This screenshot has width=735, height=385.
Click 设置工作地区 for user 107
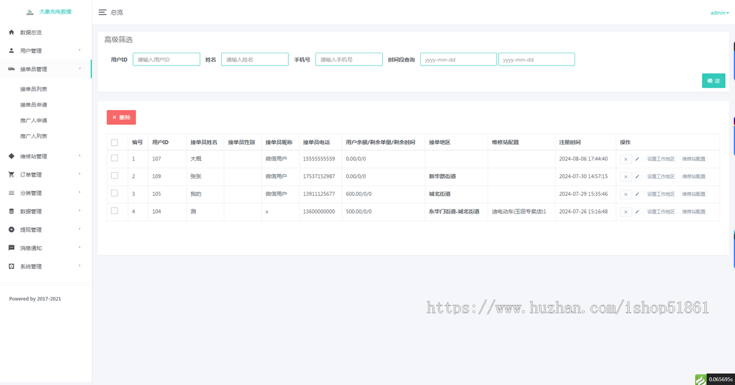point(661,159)
